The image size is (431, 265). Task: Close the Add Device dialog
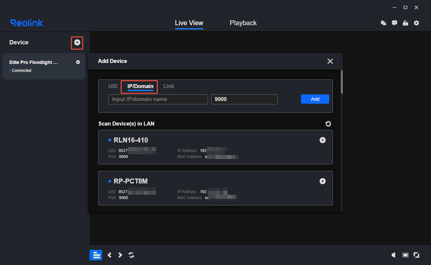coord(330,61)
